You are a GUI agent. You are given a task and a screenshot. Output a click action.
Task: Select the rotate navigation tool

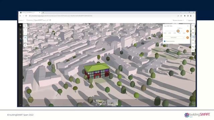[25, 41]
